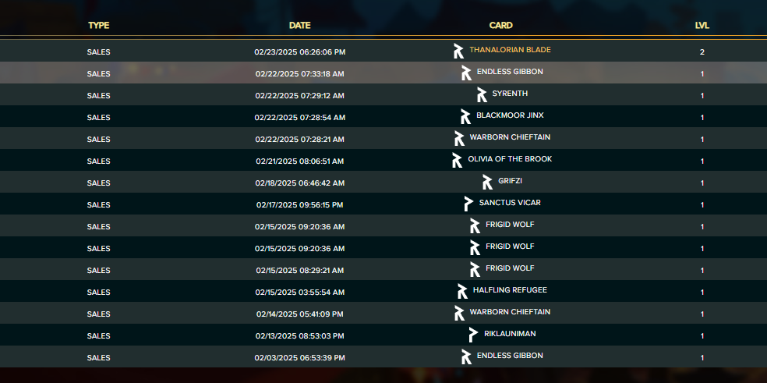Click the date 02/23/2025 06:26:06 PM
767x383 pixels.
coord(300,52)
